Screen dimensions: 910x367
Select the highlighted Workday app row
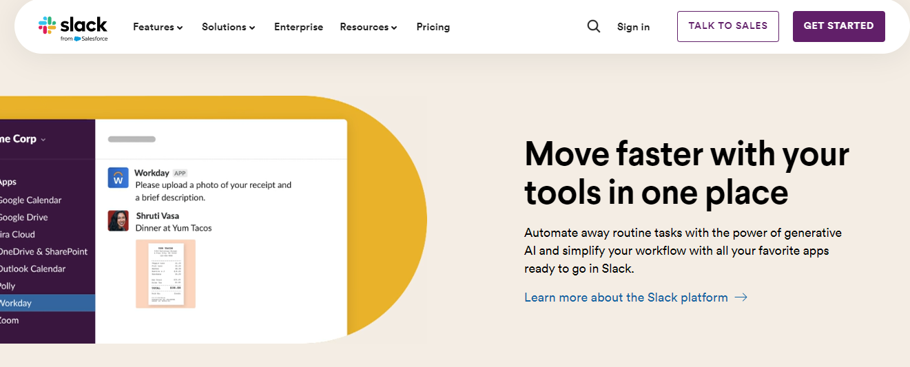[x=48, y=303]
